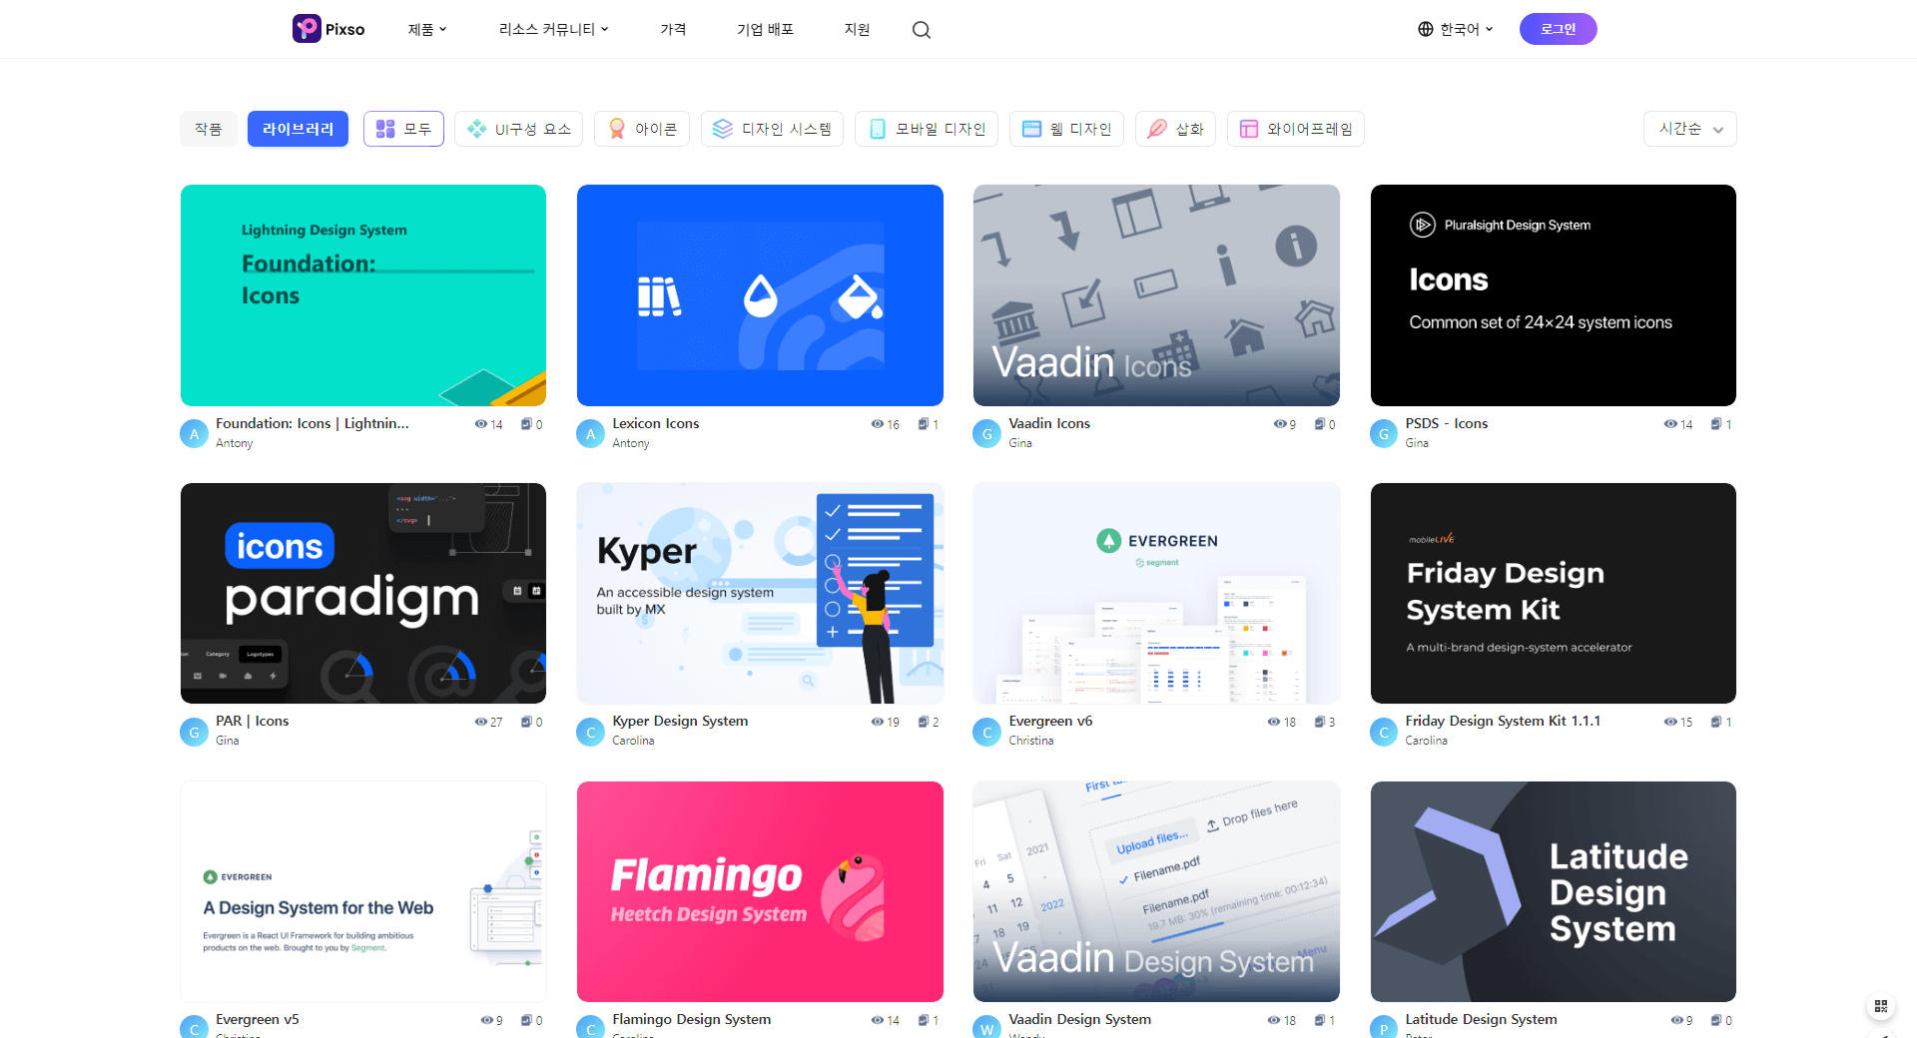
Task: Filter by 아이콘 category
Action: tap(642, 129)
